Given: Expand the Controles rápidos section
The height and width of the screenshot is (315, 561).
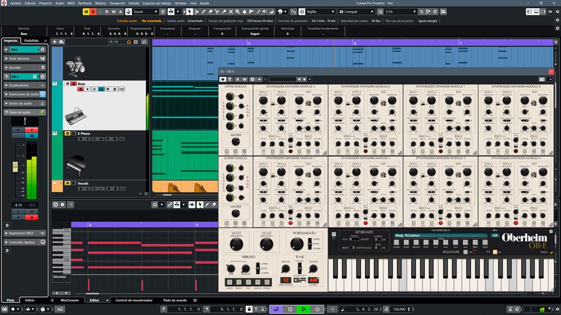Looking at the screenshot, I should (25, 242).
